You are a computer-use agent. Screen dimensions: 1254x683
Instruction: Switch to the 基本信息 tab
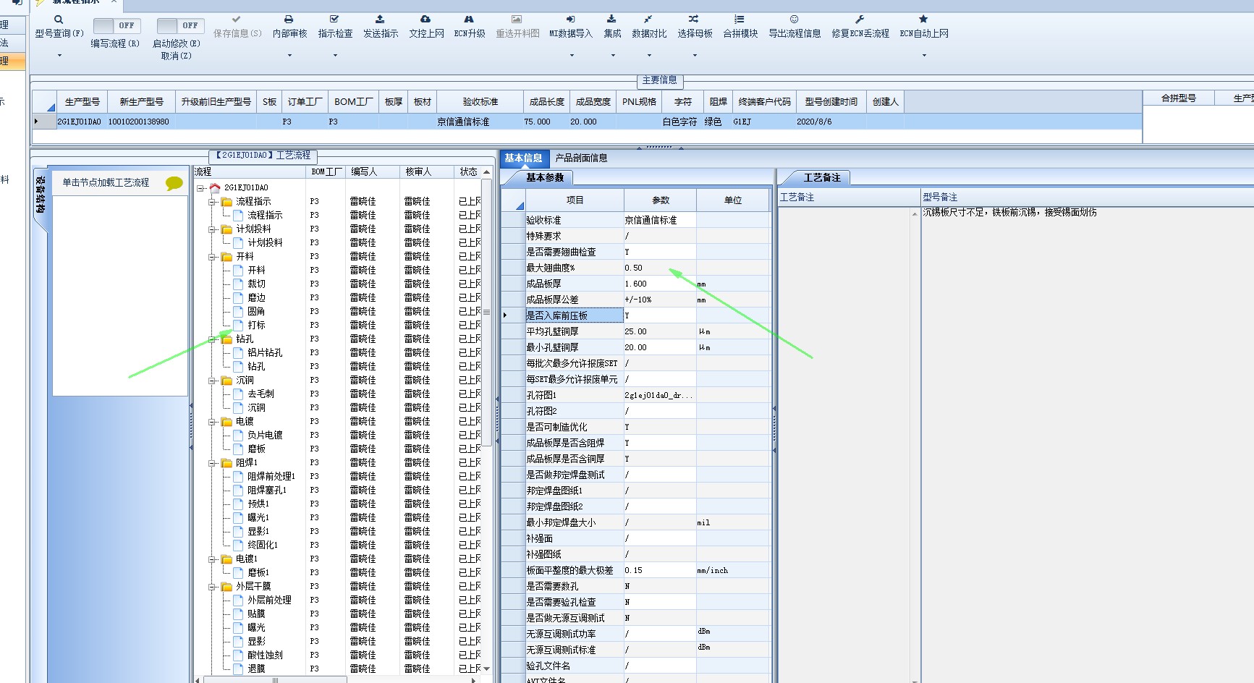[x=523, y=158]
